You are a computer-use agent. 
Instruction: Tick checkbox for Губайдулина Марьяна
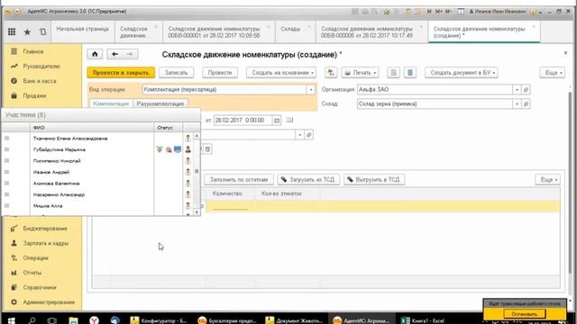(6, 149)
